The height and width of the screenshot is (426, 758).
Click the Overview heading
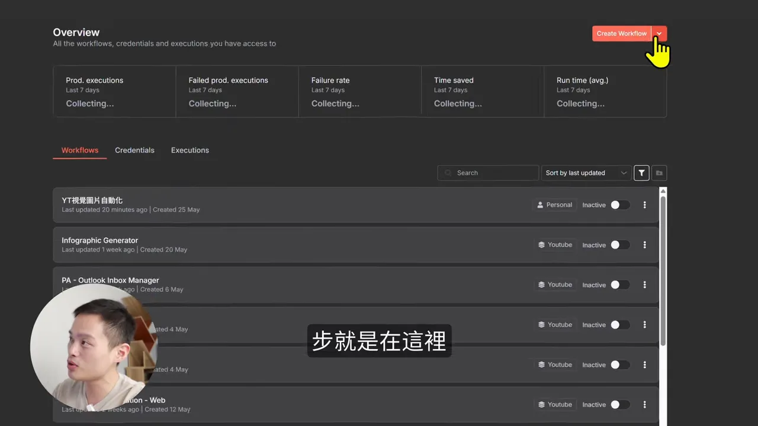pos(76,33)
